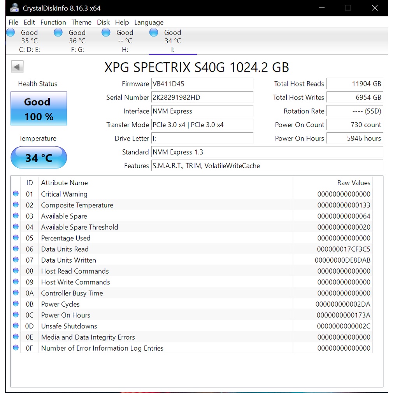Open the Function menu

pyautogui.click(x=53, y=22)
